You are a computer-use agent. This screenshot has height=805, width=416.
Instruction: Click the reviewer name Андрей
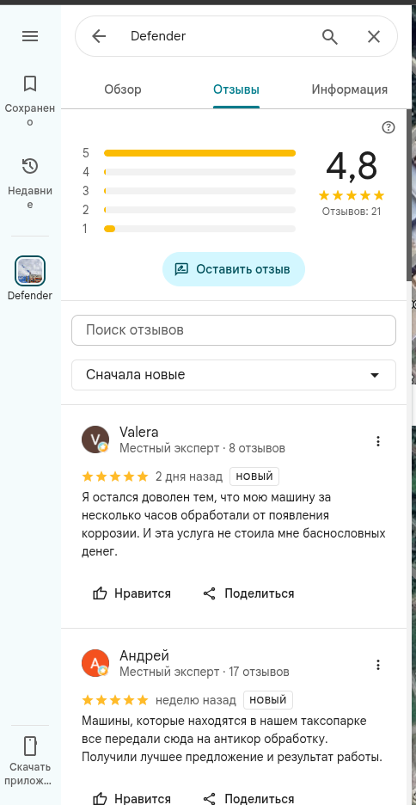[x=144, y=655]
